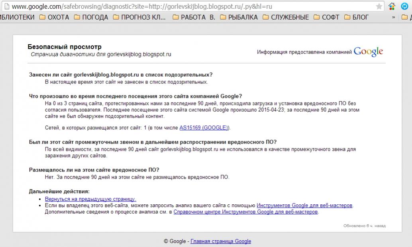Click the bookmark star in address bar
412x247 pixels.
pos(379,6)
